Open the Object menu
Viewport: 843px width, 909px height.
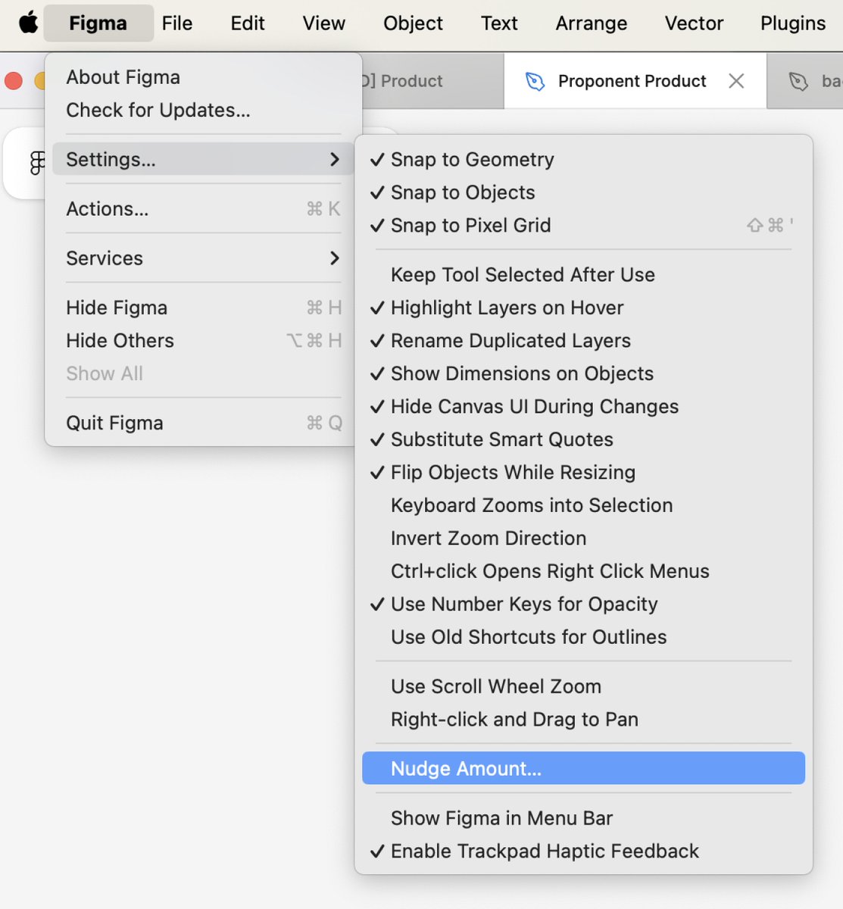[x=413, y=23]
